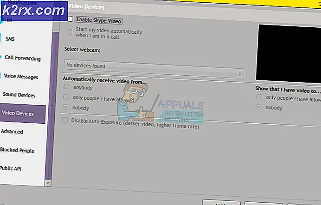Click the sidebar scrollbar down arrow
Image resolution: width=321 pixels, height=205 pixels.
tap(48, 183)
